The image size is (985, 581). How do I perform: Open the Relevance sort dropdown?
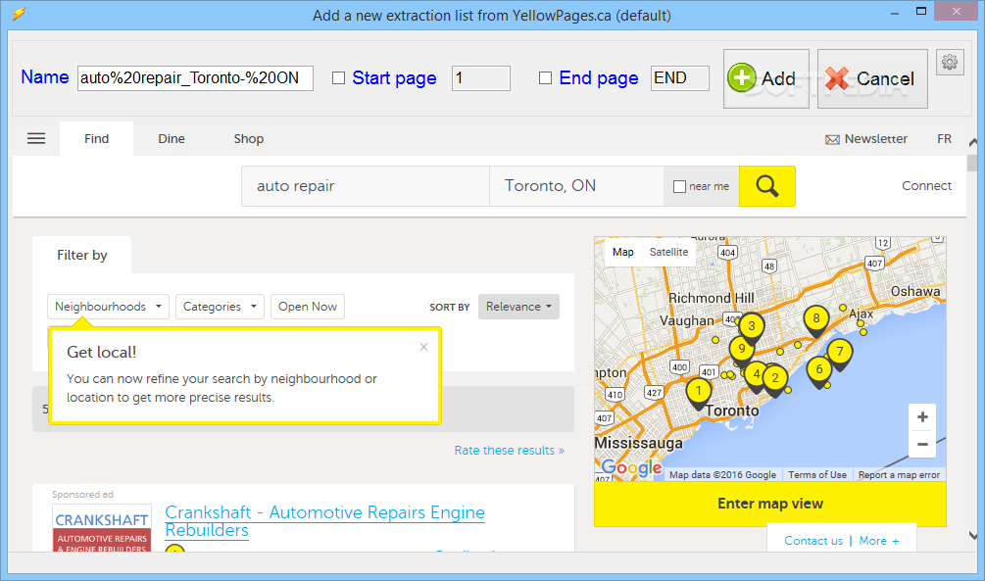pos(518,307)
